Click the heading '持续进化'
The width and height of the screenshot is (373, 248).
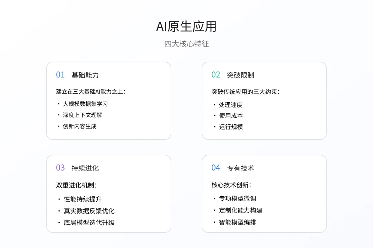pyautogui.click(x=85, y=168)
